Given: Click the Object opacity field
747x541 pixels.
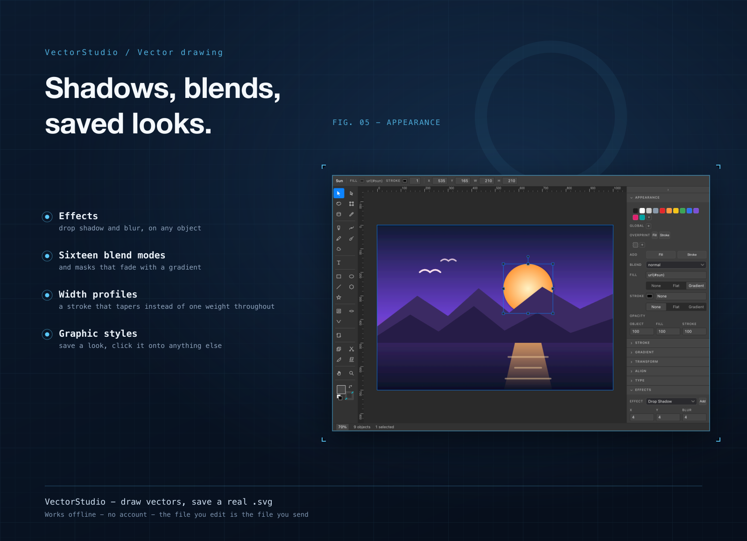Looking at the screenshot, I should click(641, 332).
